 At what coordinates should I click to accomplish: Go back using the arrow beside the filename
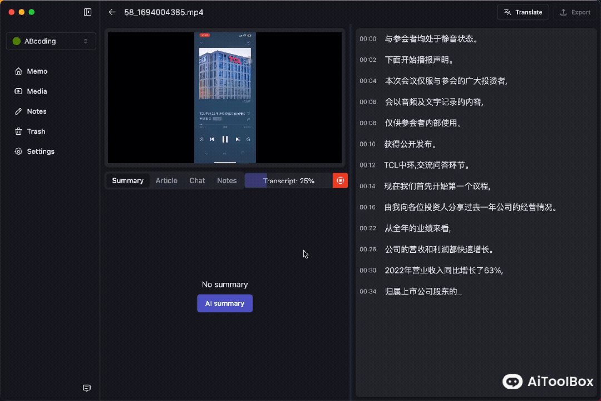pos(111,12)
